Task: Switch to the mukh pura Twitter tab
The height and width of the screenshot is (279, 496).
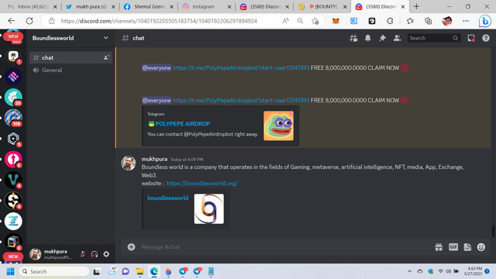Action: tap(90, 7)
